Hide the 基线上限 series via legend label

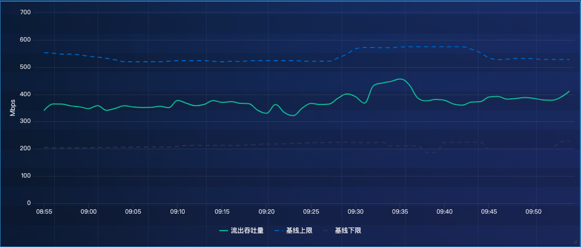click(x=299, y=231)
